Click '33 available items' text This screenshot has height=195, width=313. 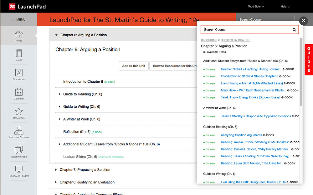pos(214,52)
